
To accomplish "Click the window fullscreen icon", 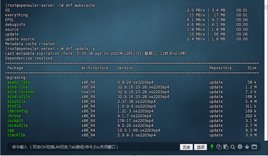I will [x=254, y=147].
